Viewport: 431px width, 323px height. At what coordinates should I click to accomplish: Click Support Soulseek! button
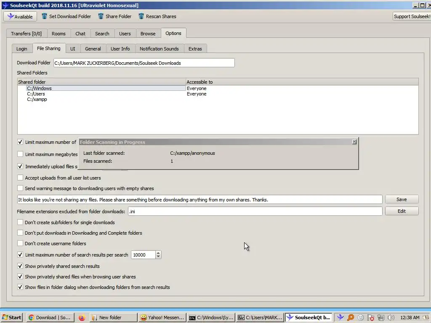pyautogui.click(x=412, y=16)
